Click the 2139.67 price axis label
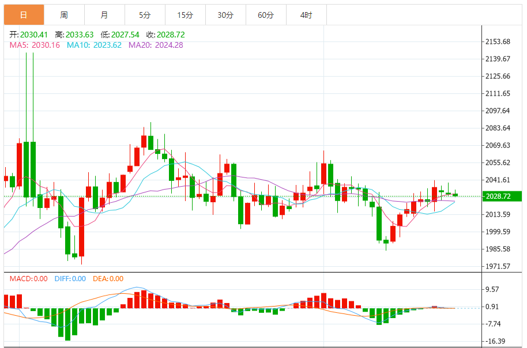Image resolution: width=527 pixels, height=348 pixels. (x=498, y=59)
